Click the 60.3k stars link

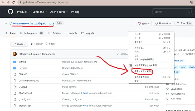coord(174,89)
